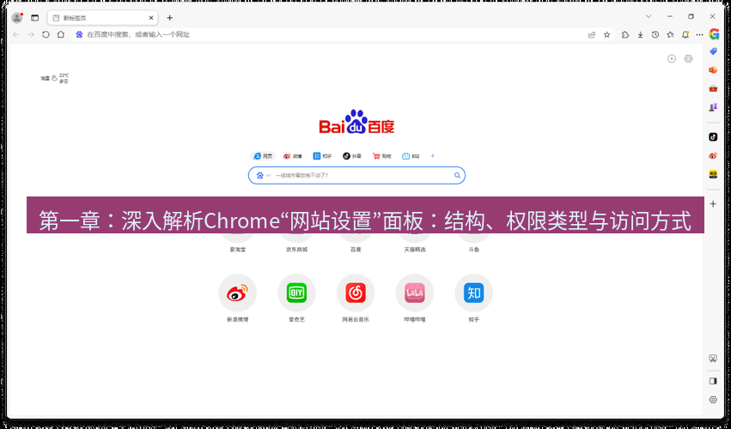This screenshot has width=731, height=429.
Task: Select the 知乎 search category tab
Action: [323, 156]
